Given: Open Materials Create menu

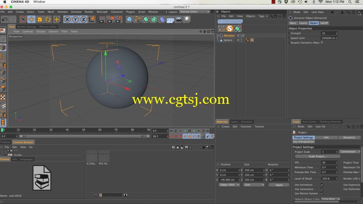Looking at the screenshot, I should (x=225, y=126).
